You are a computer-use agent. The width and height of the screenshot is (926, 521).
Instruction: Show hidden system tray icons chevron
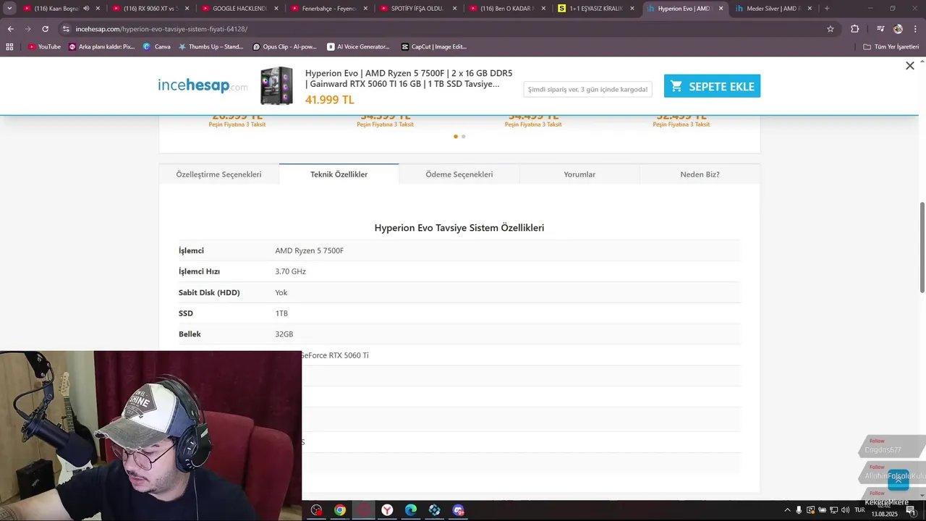787,510
